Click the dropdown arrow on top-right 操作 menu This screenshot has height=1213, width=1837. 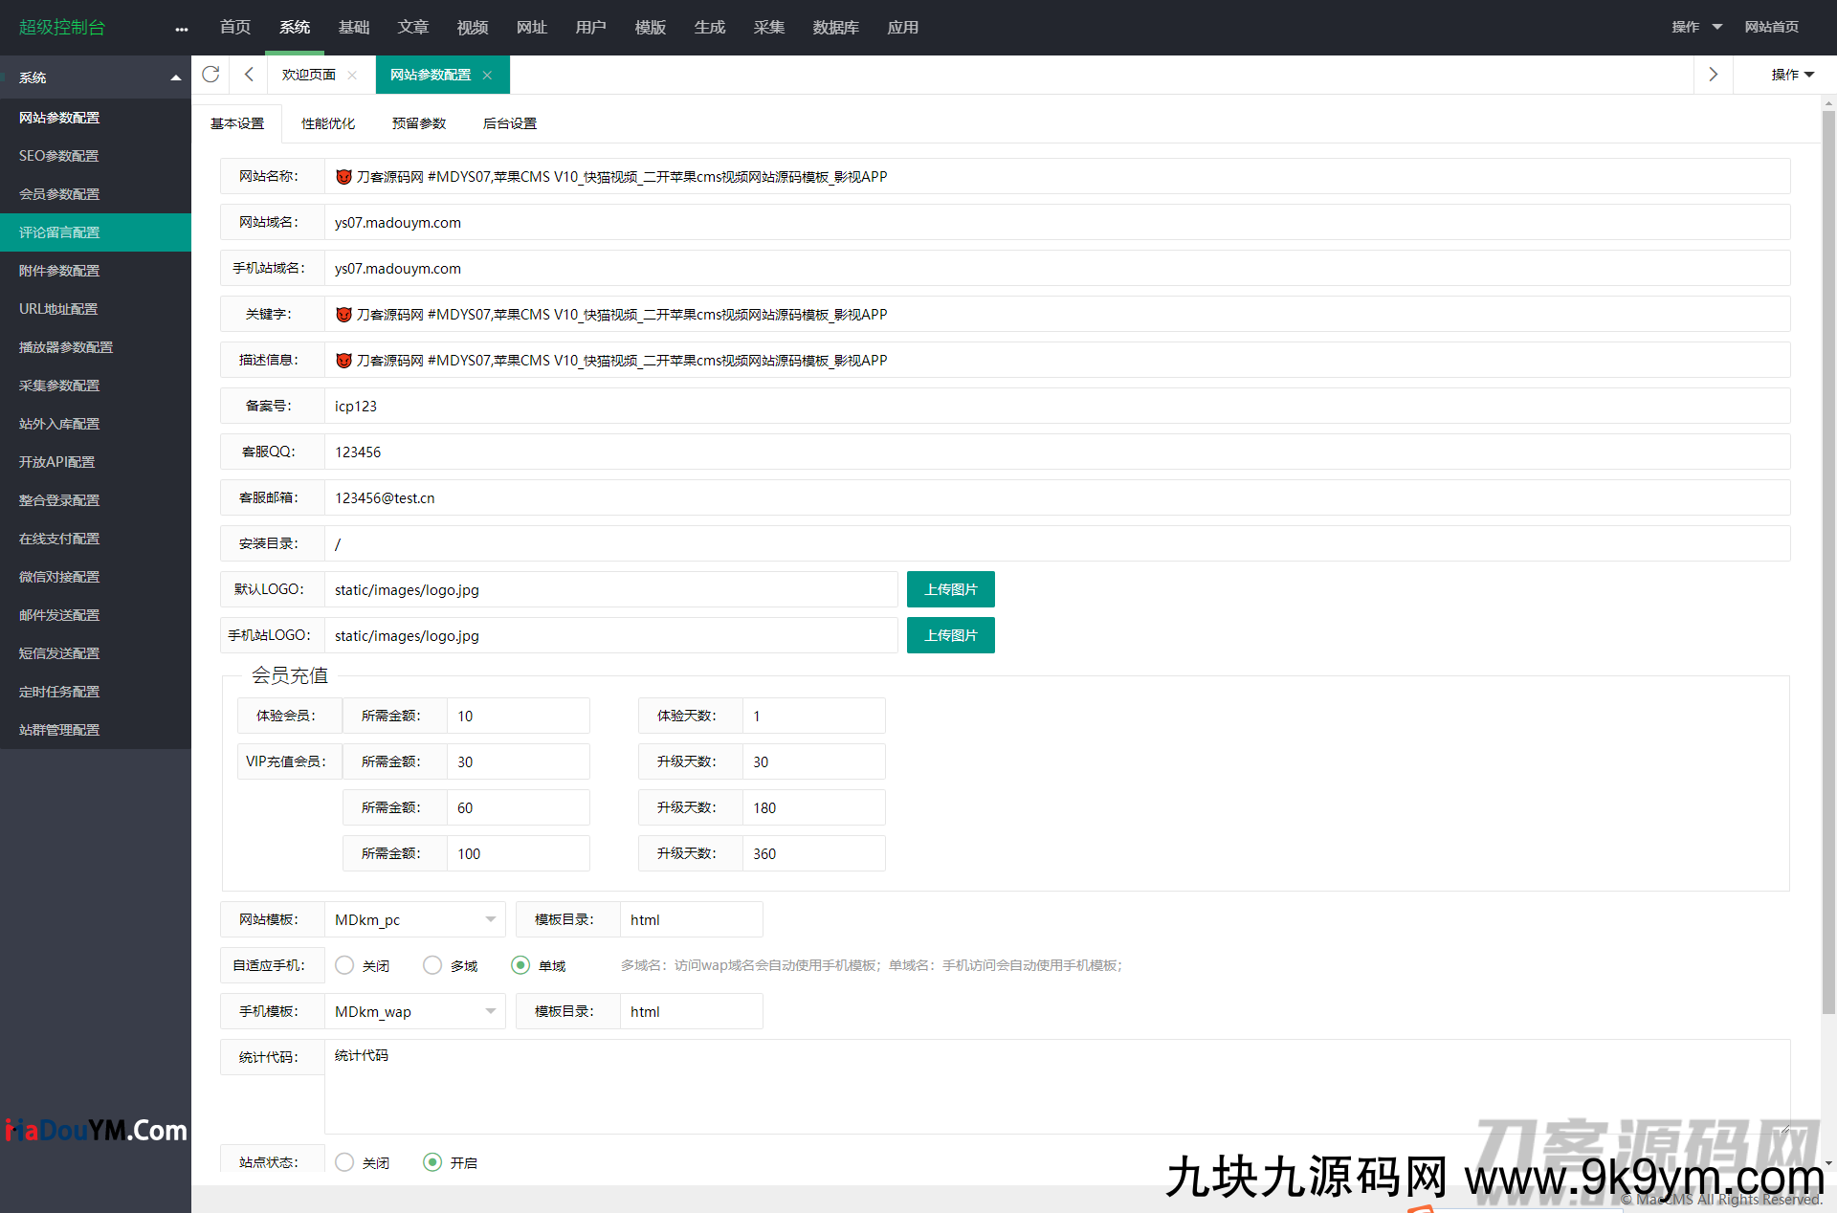pyautogui.click(x=1717, y=27)
